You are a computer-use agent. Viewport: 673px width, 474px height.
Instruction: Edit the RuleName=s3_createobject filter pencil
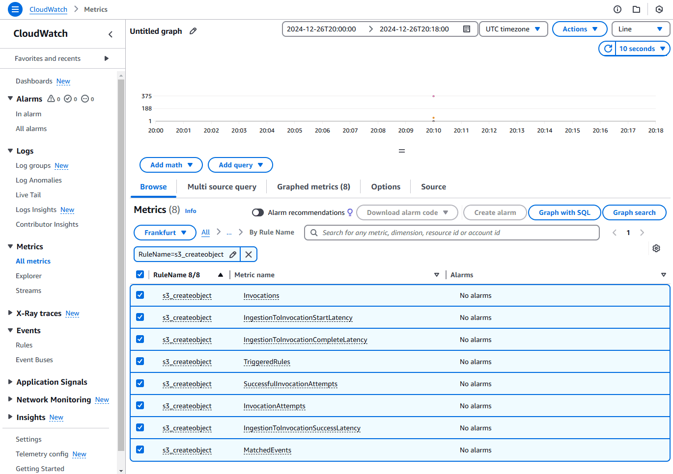click(233, 254)
